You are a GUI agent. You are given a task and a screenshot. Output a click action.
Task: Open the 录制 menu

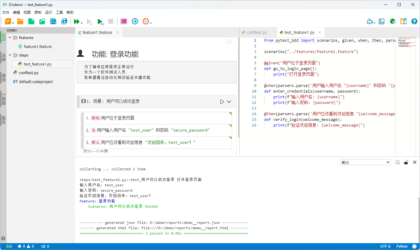coord(38,12)
